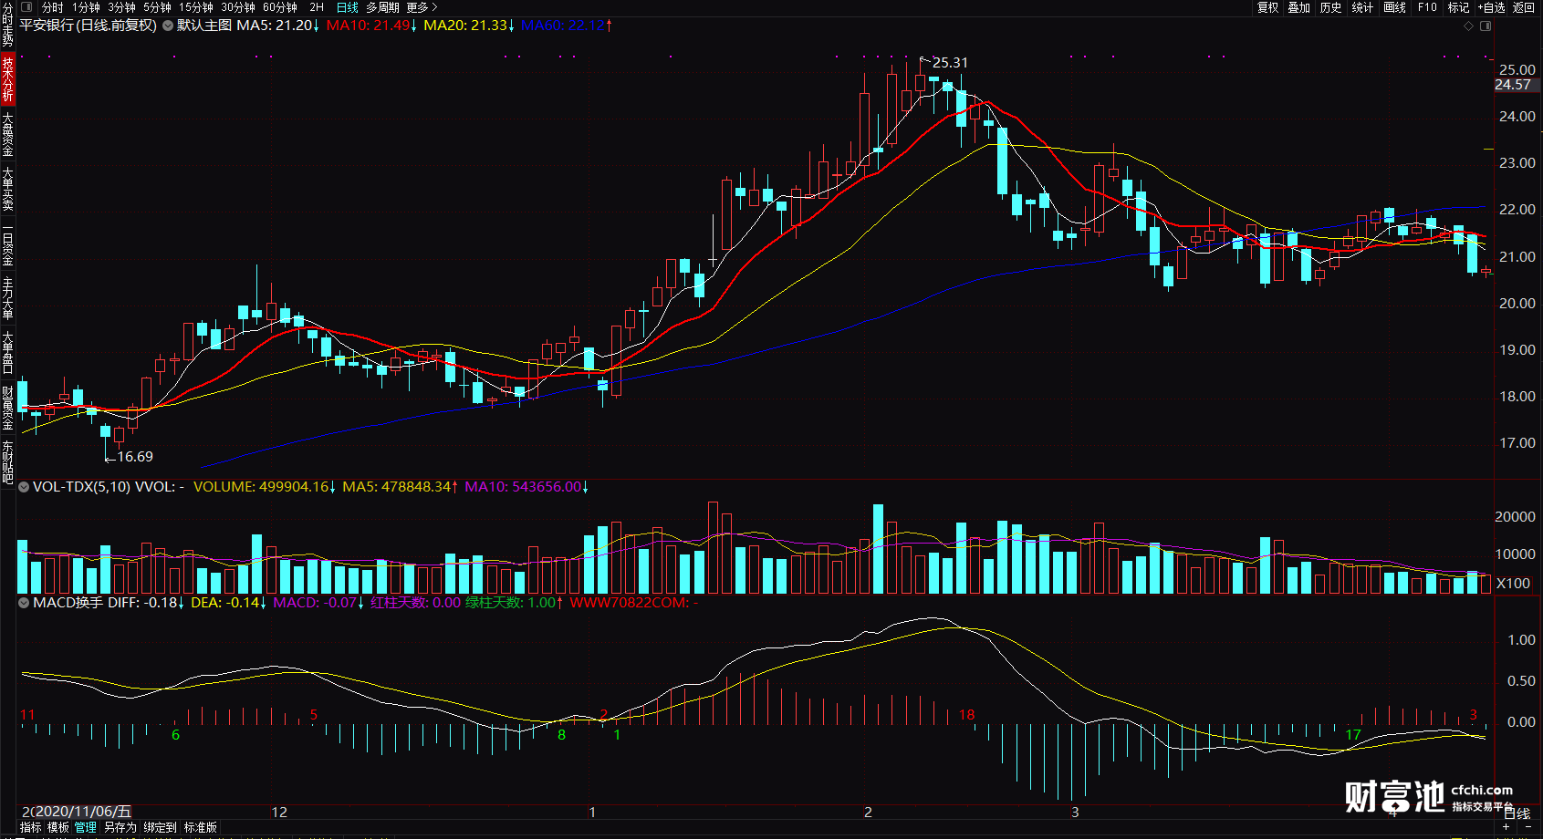Screen dimensions: 1543x839
Task: Click the 标记 mark button
Action: [1458, 7]
